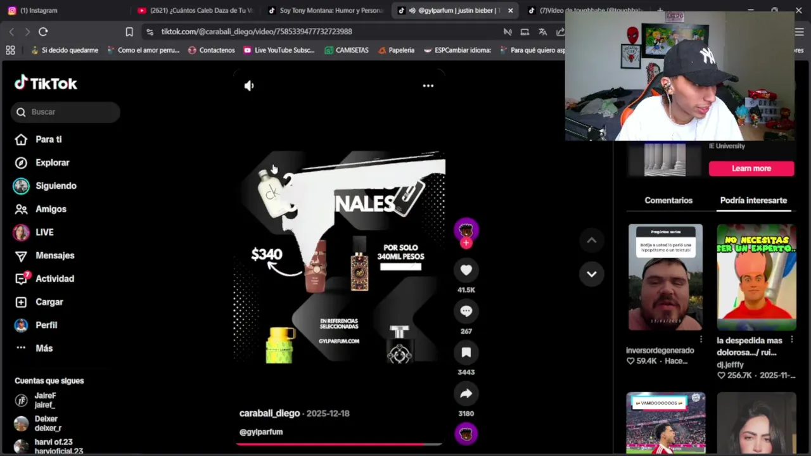Image resolution: width=811 pixels, height=456 pixels.
Task: Open creator avatar above the follow badge
Action: point(466,229)
